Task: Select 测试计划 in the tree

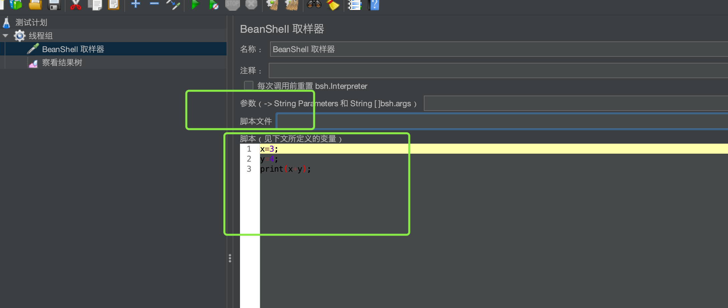Action: 31,22
